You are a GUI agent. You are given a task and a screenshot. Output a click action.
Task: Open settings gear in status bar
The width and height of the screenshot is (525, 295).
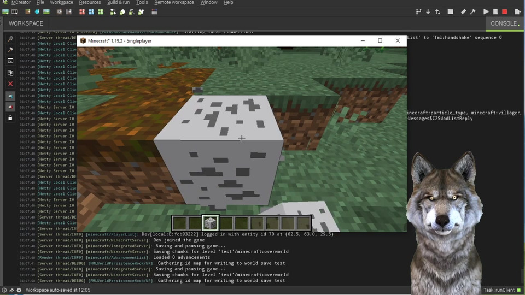pos(19,290)
